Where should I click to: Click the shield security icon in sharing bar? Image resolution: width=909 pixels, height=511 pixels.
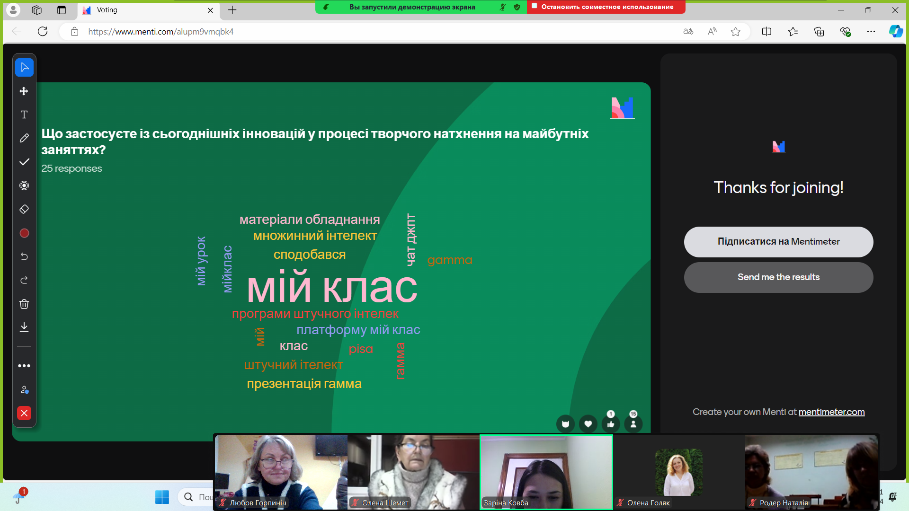[517, 7]
